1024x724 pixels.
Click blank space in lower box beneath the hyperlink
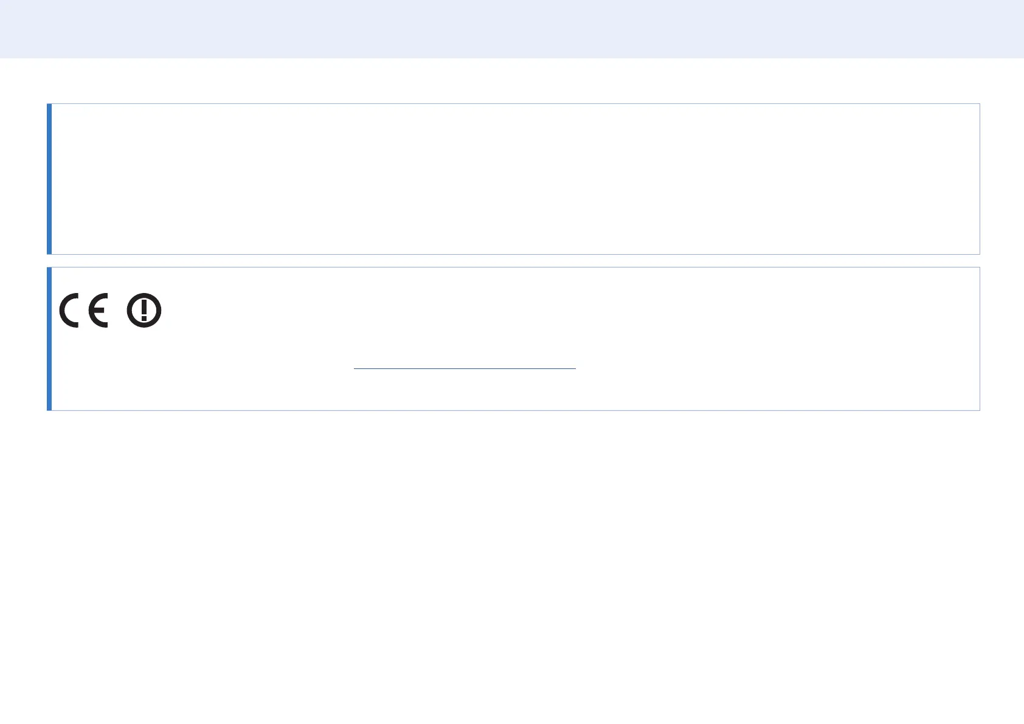pyautogui.click(x=464, y=390)
